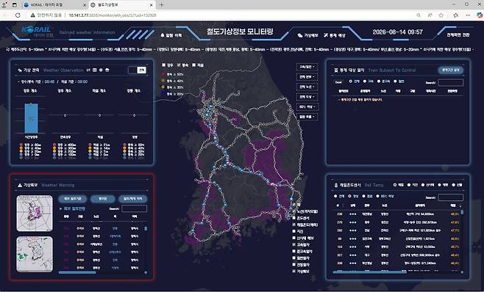Screen dimensions: 484x292
Task: Open the 알람 이력 menu
Action: tap(171, 35)
